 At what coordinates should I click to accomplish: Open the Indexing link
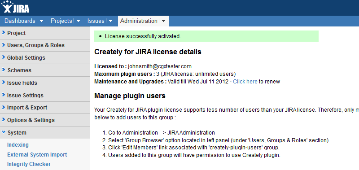[18, 145]
